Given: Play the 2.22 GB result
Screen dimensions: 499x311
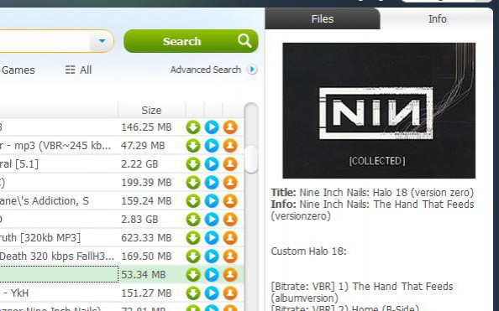Looking at the screenshot, I should (212, 164).
